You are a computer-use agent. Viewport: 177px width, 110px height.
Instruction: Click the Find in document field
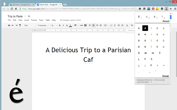coord(131,31)
